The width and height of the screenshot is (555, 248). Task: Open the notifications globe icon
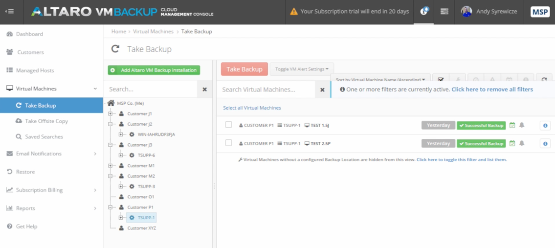pyautogui.click(x=423, y=11)
